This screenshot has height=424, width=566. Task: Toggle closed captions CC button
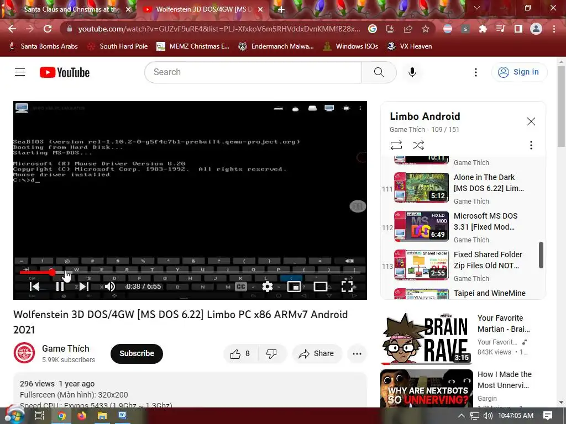tap(241, 287)
